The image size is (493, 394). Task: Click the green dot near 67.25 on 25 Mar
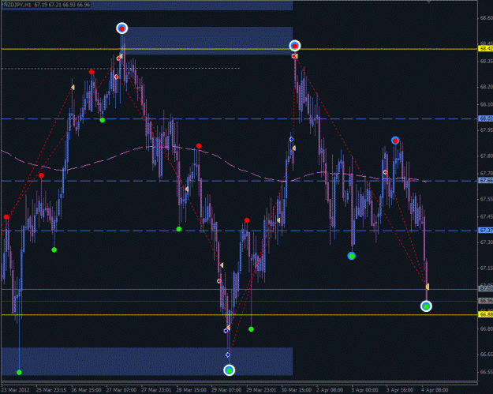point(54,250)
